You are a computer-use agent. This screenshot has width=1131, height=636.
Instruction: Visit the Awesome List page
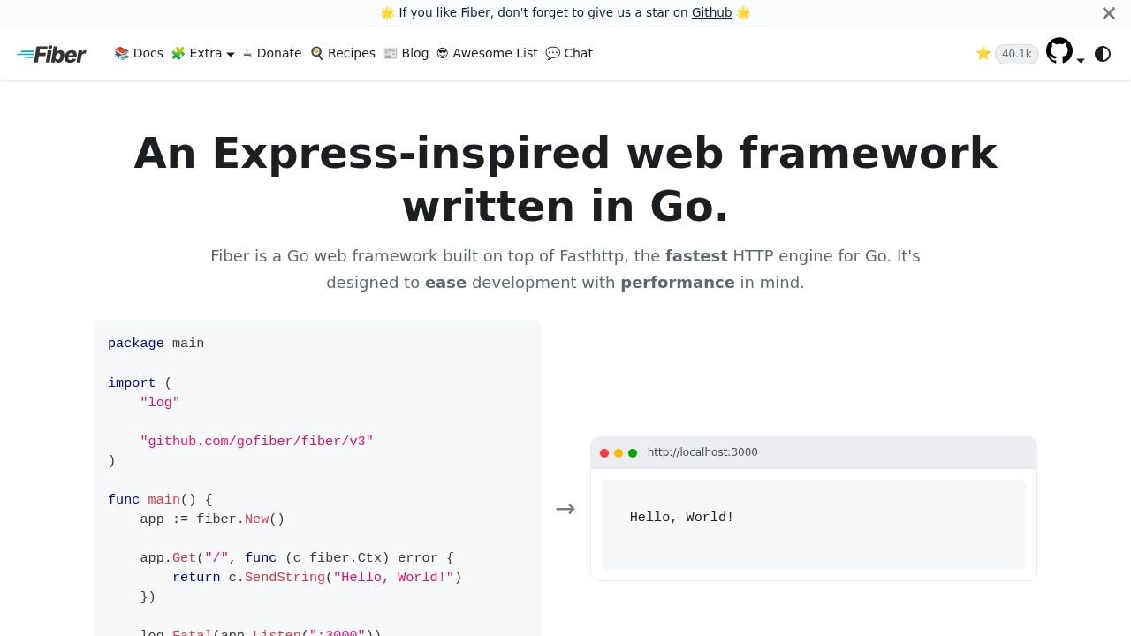pyautogui.click(x=487, y=53)
